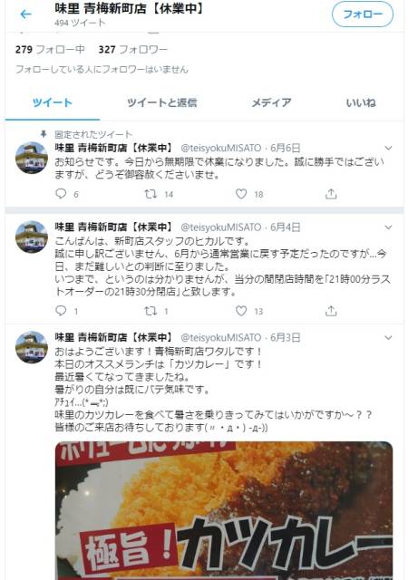The width and height of the screenshot is (408, 580).
Task: Open the 327 フォロワー list
Action: click(133, 50)
